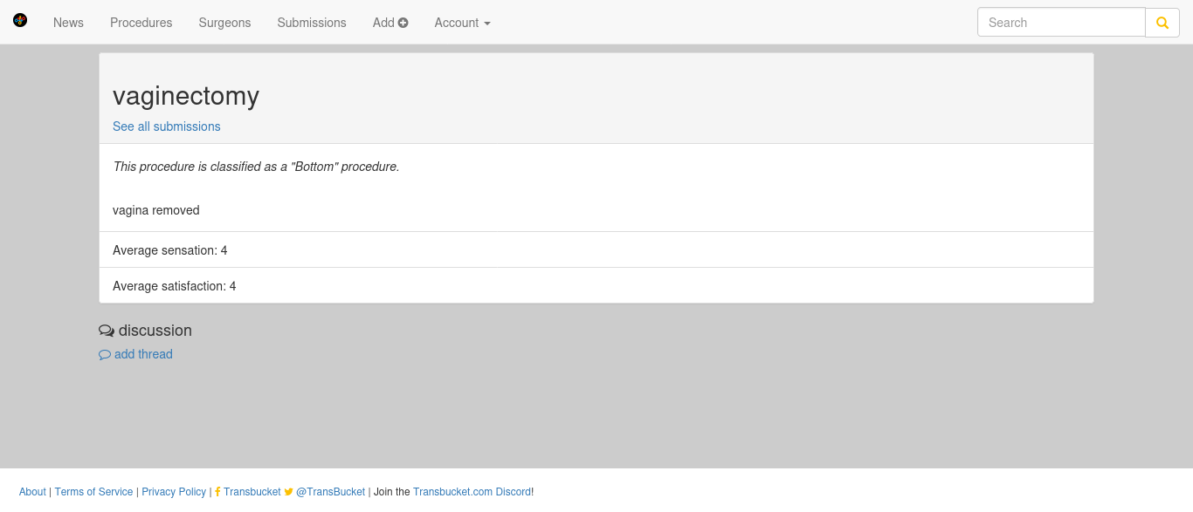Click the Facebook icon in footer
The width and height of the screenshot is (1193, 512).
click(217, 492)
